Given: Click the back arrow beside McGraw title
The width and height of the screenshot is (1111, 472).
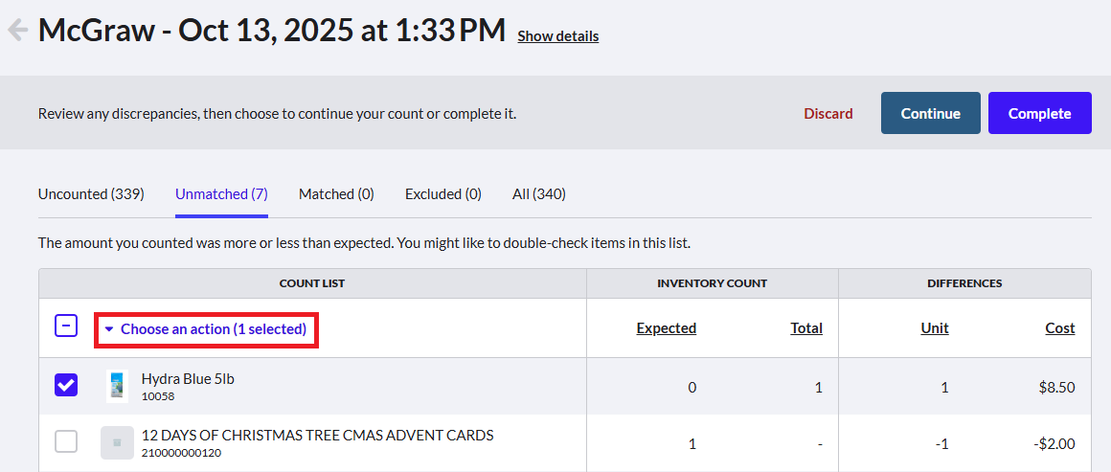Looking at the screenshot, I should click(x=17, y=30).
